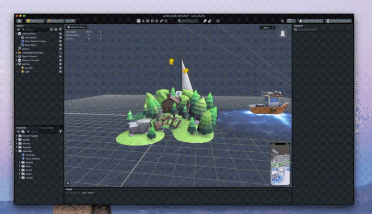Switch to the Scene Config tab
372x214 pixels.
point(47,128)
